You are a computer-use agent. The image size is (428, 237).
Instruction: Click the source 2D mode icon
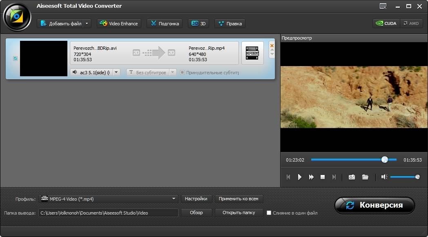(x=136, y=53)
